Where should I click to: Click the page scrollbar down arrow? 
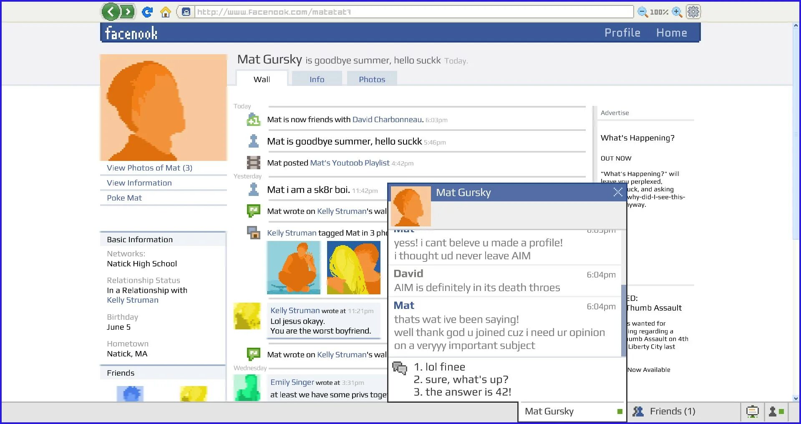pyautogui.click(x=796, y=399)
